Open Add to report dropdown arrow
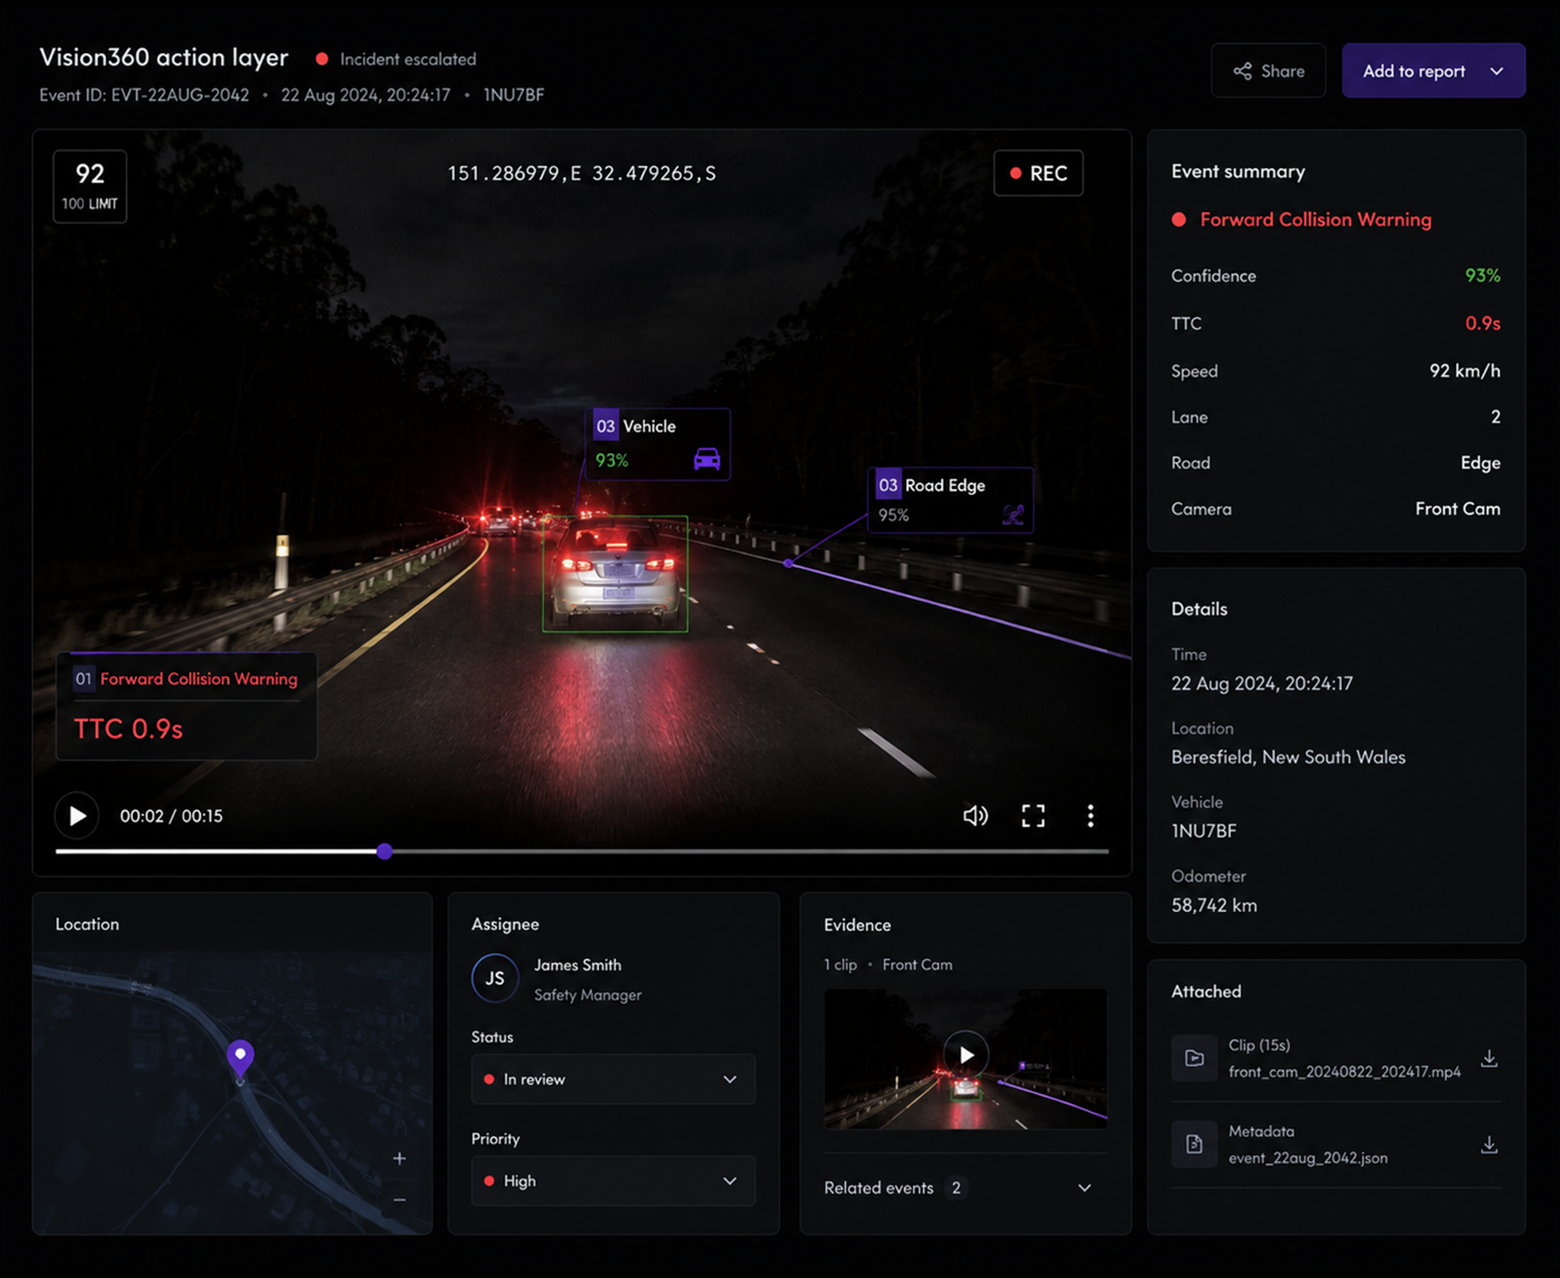This screenshot has height=1278, width=1560. tap(1496, 71)
